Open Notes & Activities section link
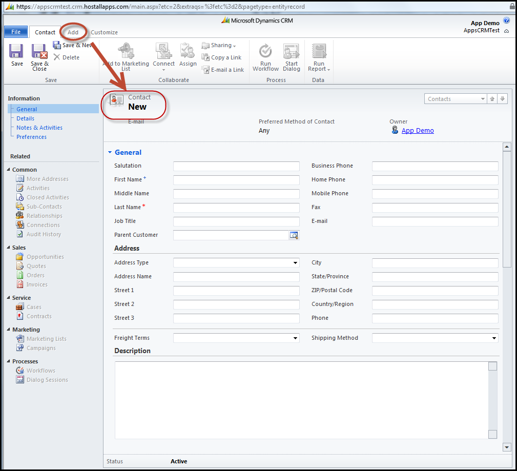This screenshot has width=517, height=471. tap(39, 127)
